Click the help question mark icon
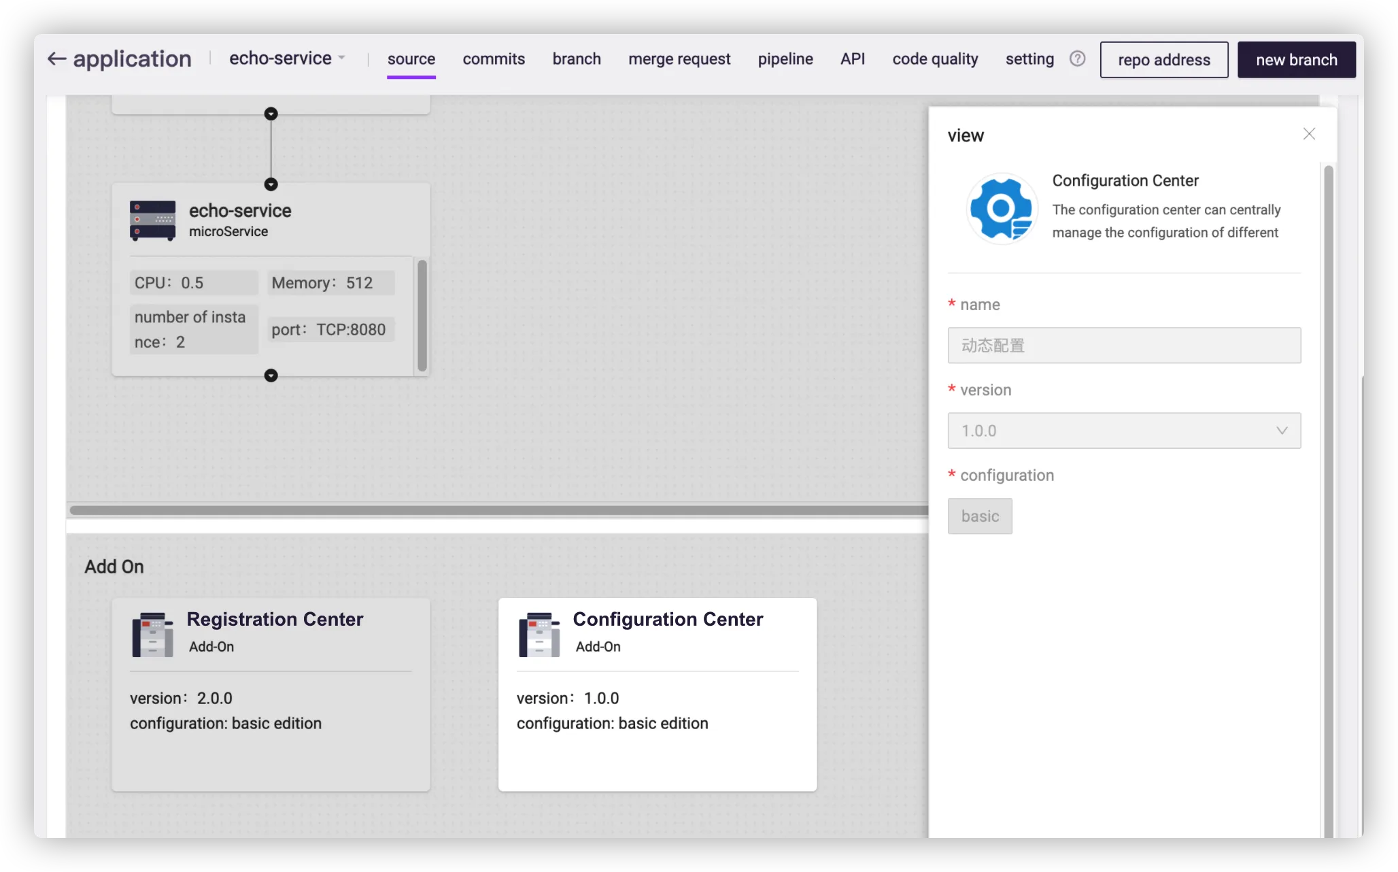1398x872 pixels. pos(1077,58)
